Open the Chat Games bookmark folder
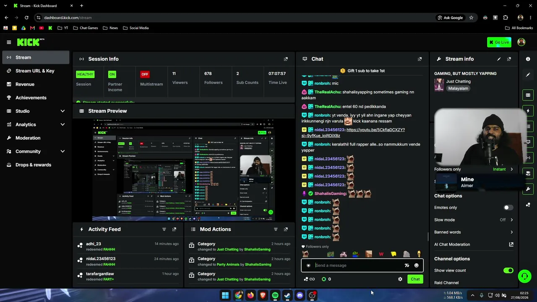The height and width of the screenshot is (302, 537). coord(86,28)
